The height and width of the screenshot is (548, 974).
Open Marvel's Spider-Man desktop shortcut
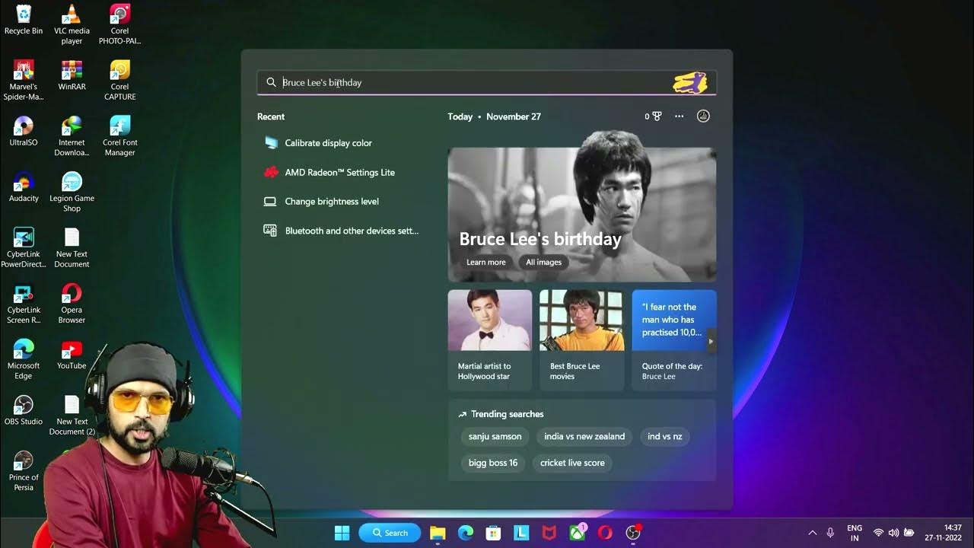pyautogui.click(x=24, y=80)
